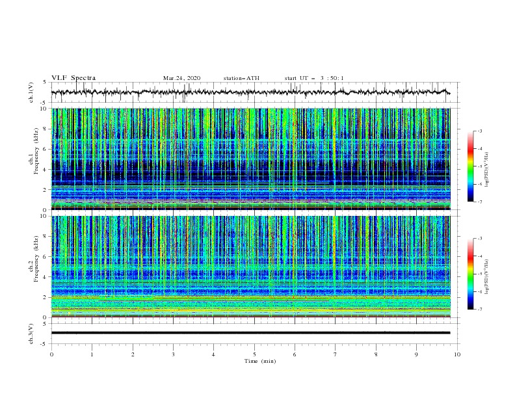Click the ch.1 spectrogram color scale bar
The height and width of the screenshot is (398, 515).
pyautogui.click(x=470, y=166)
